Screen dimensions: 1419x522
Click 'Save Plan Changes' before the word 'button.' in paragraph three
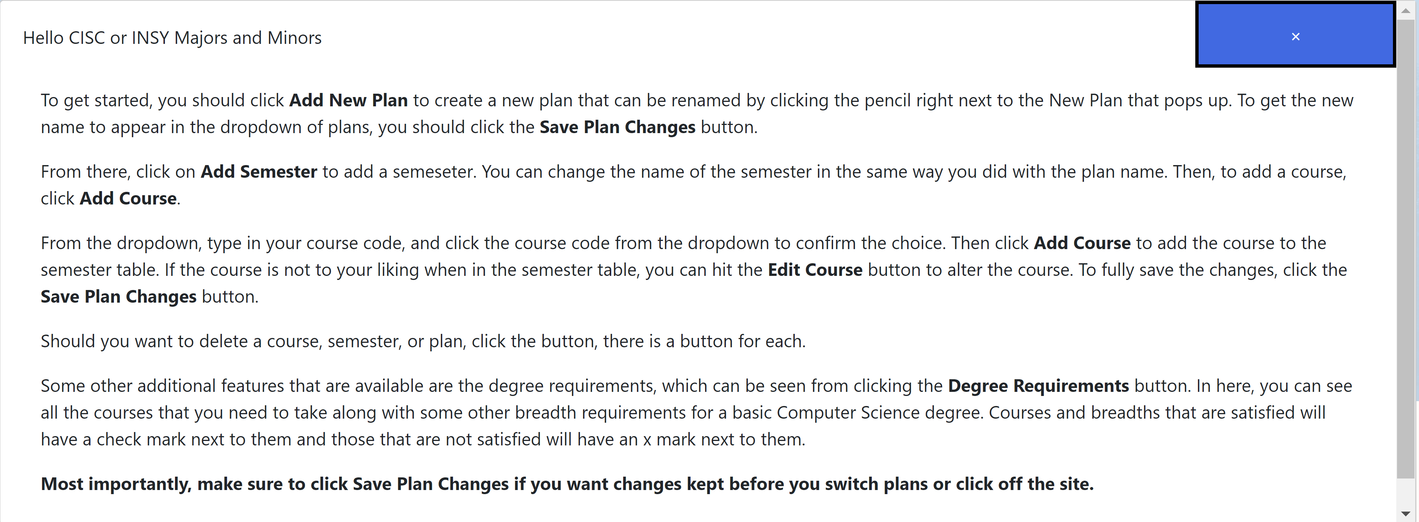(x=118, y=296)
